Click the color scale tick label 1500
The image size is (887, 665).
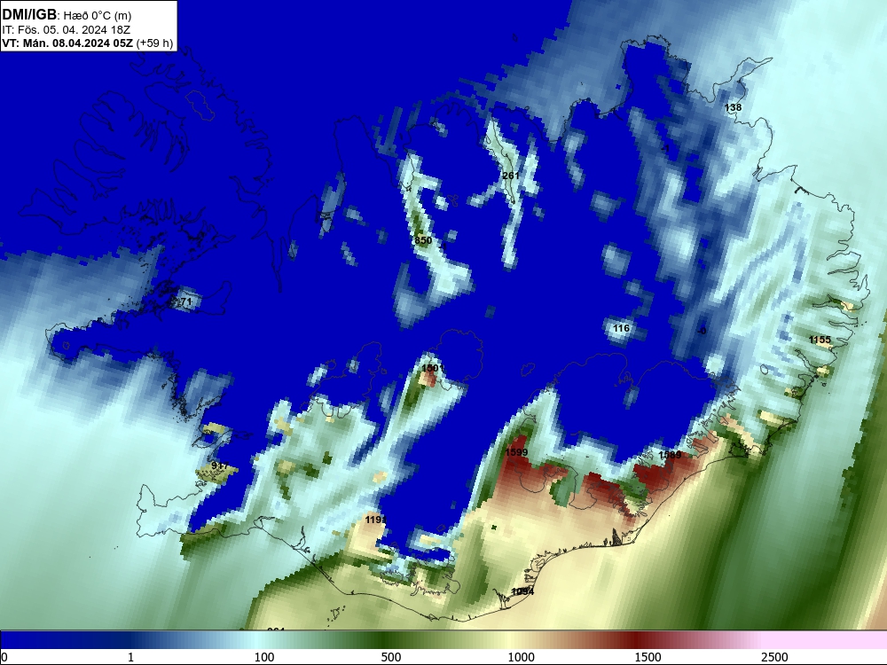click(x=648, y=657)
